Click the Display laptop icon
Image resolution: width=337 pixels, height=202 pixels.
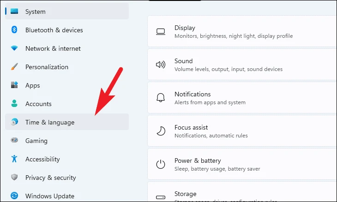pos(161,32)
